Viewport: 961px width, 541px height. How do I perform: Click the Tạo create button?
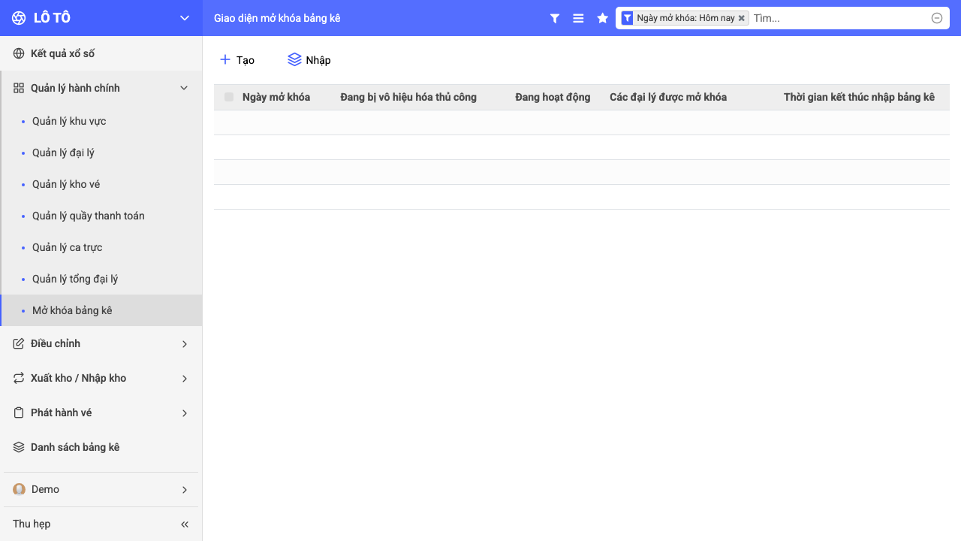point(237,60)
